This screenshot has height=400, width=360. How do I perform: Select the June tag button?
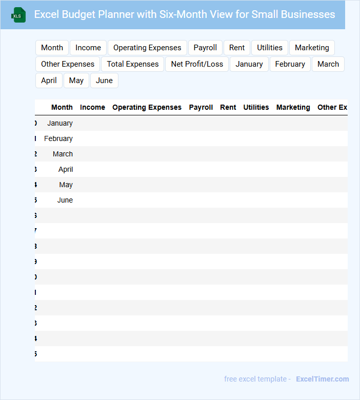(104, 81)
